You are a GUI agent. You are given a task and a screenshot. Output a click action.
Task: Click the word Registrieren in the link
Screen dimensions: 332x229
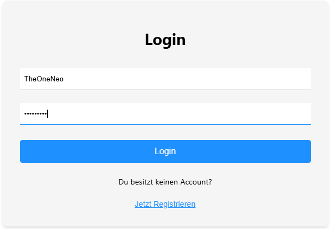(x=175, y=204)
